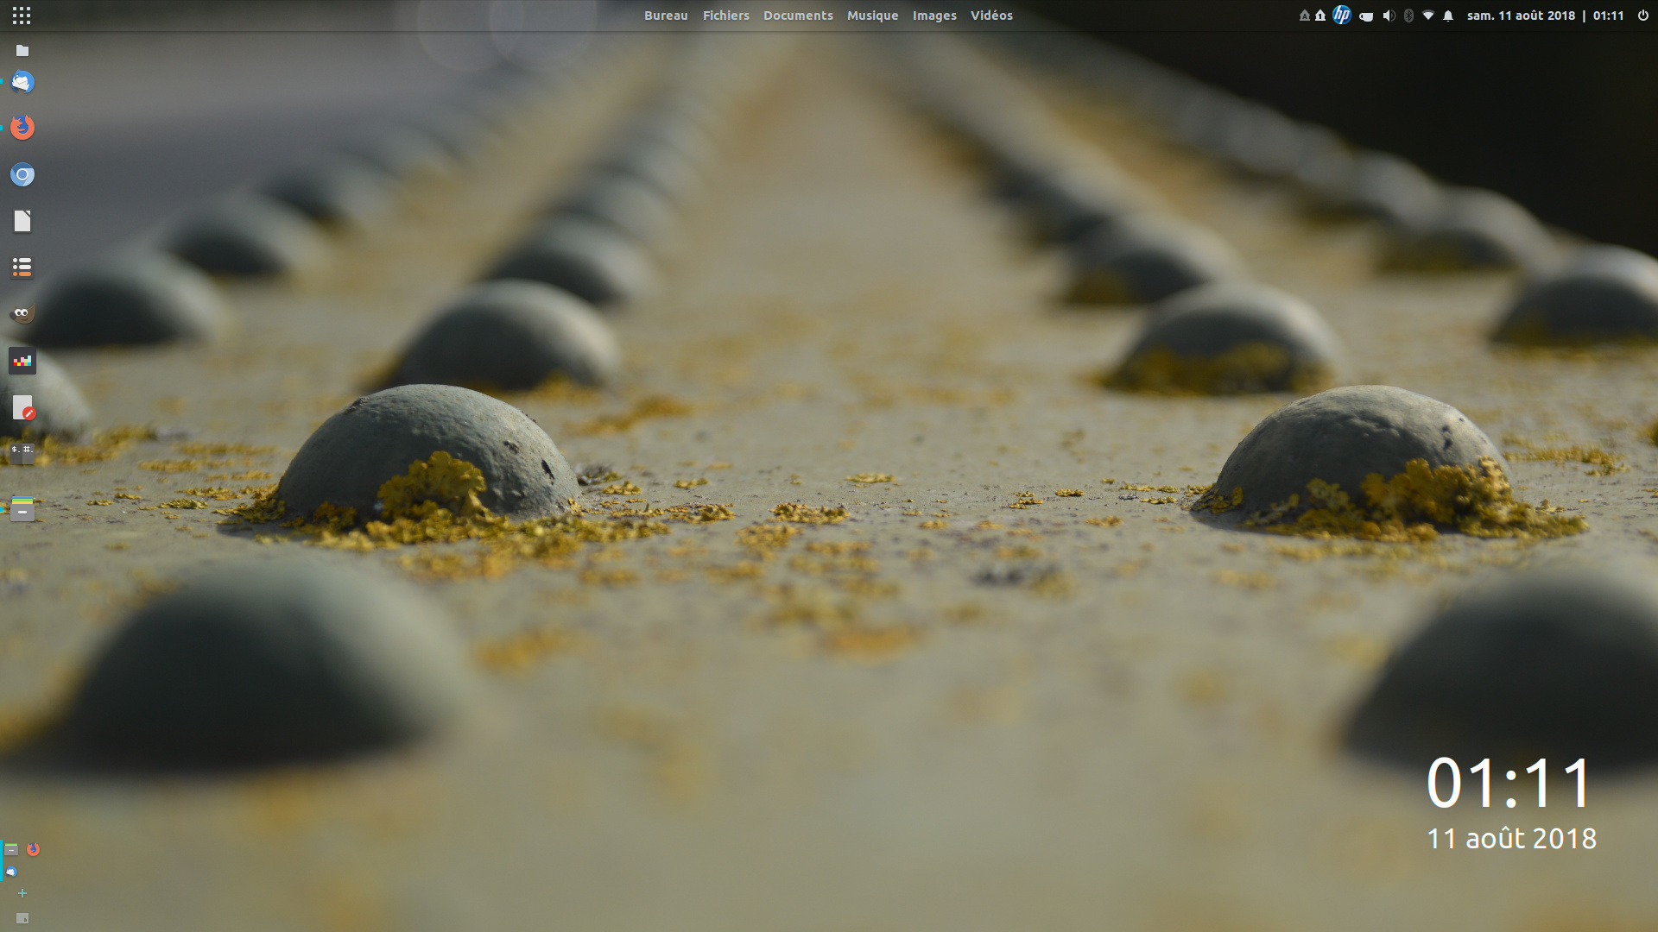Launch the Thunderbird mail client
The image size is (1658, 932).
point(22,82)
